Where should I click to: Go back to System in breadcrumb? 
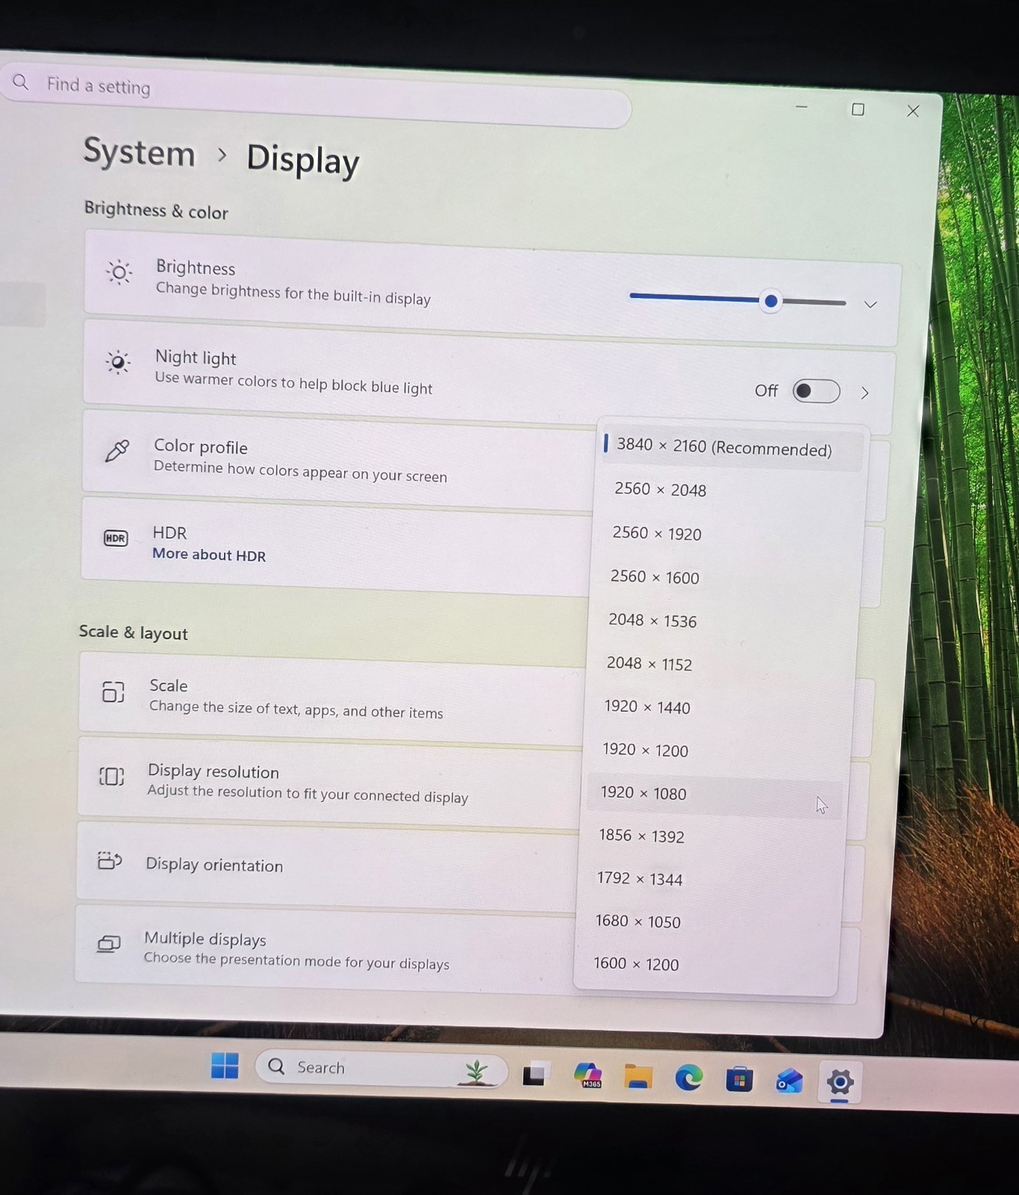[139, 152]
